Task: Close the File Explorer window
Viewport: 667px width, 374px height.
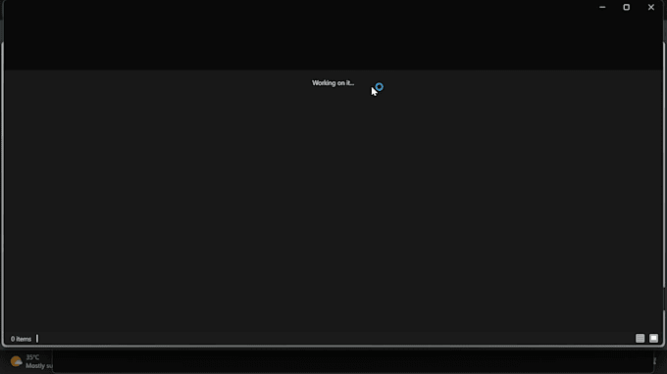Action: pyautogui.click(x=651, y=7)
